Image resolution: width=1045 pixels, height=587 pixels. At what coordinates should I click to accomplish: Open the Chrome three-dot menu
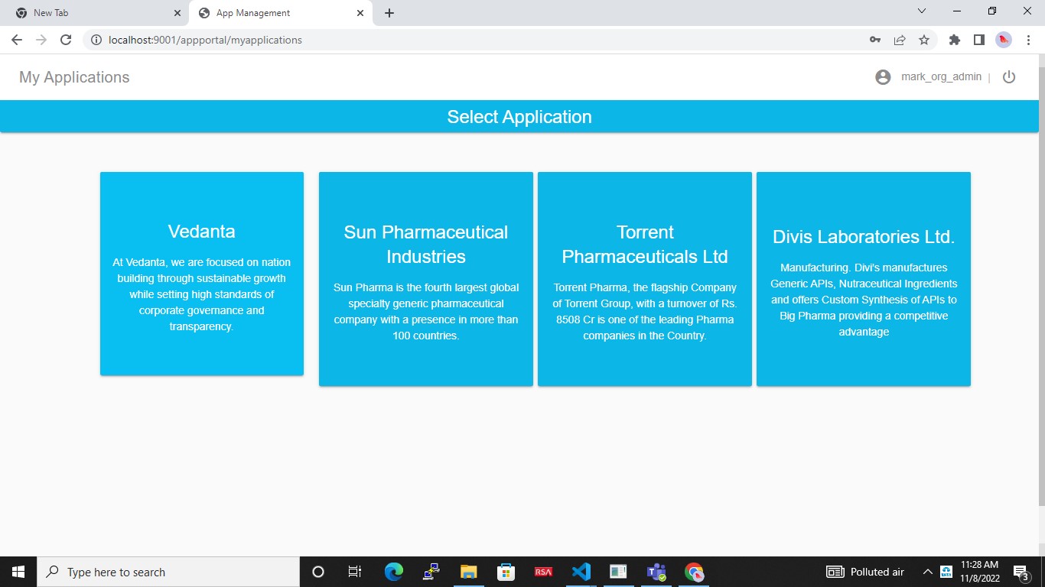[x=1027, y=40]
